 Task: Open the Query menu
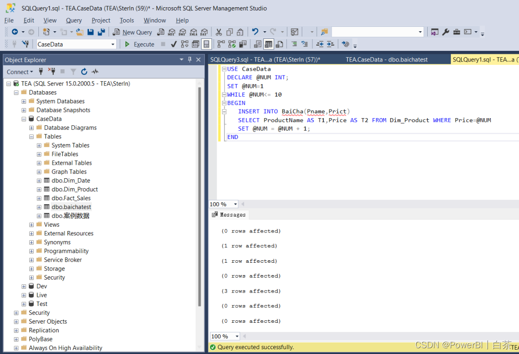coord(74,21)
